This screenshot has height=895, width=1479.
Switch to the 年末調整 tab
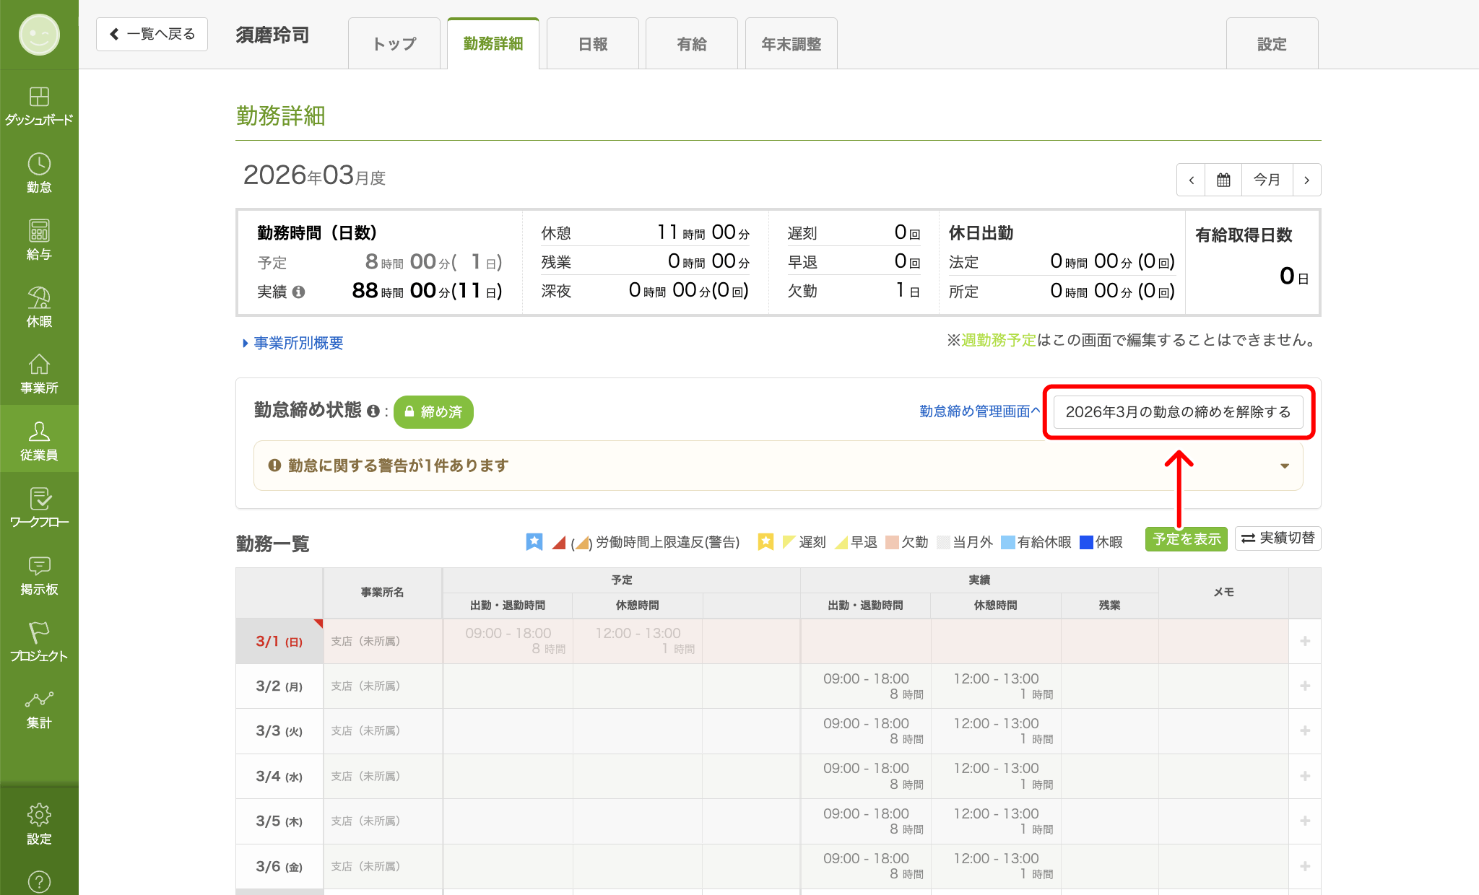point(791,44)
